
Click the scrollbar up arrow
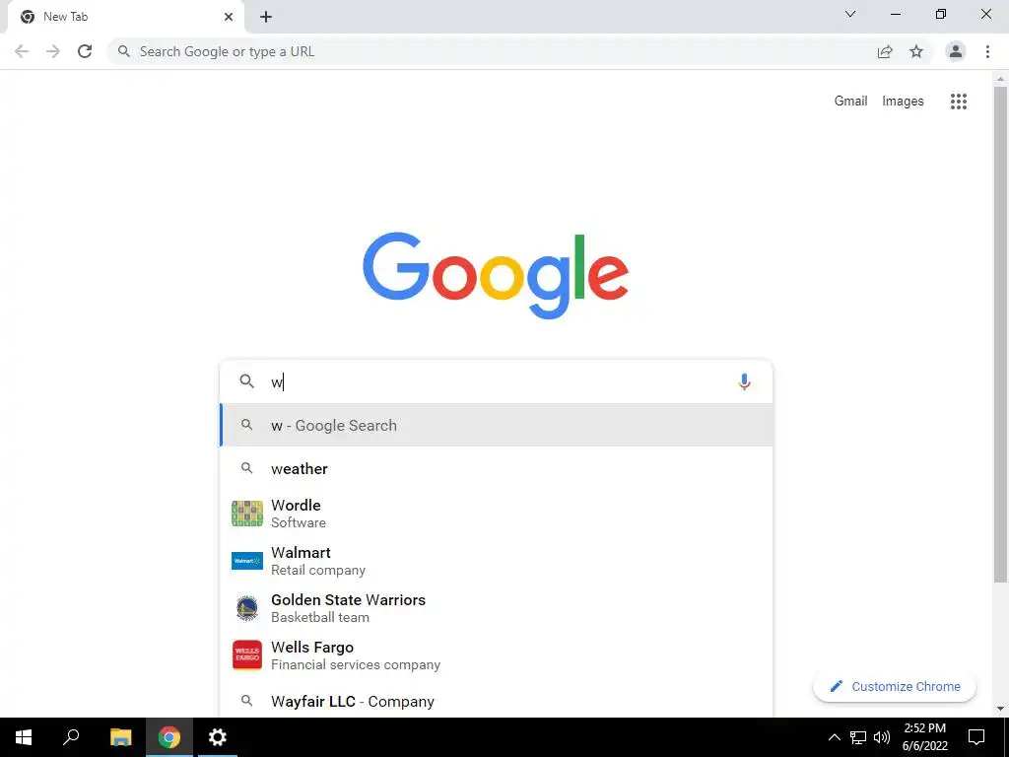coord(1000,79)
